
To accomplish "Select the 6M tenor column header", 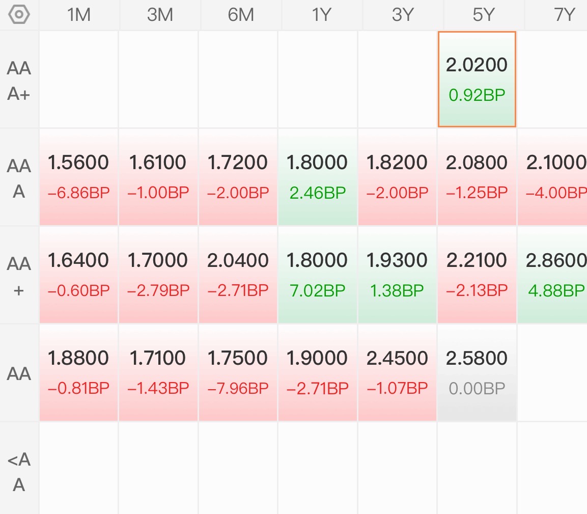I will click(241, 15).
